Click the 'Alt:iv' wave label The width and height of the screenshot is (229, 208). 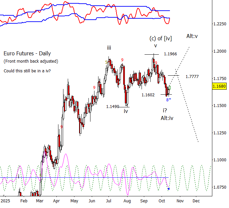click(167, 118)
